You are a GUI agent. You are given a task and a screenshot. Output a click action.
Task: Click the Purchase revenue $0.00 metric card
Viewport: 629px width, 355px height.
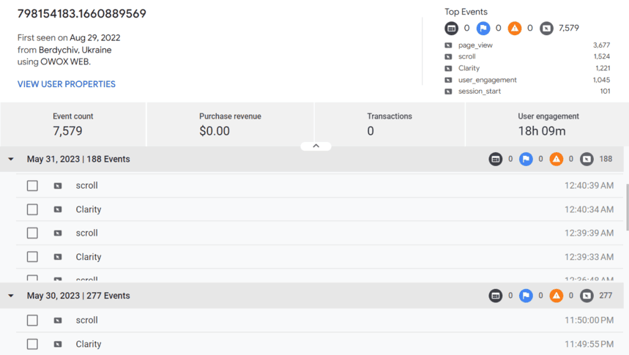click(230, 124)
